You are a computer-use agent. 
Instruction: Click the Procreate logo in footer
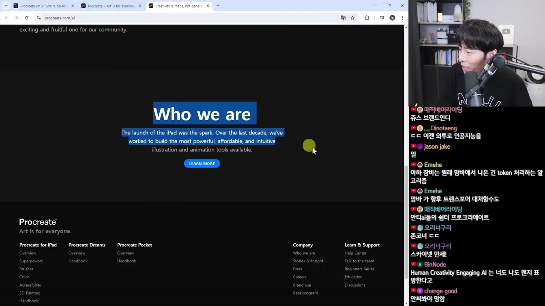[x=38, y=222]
